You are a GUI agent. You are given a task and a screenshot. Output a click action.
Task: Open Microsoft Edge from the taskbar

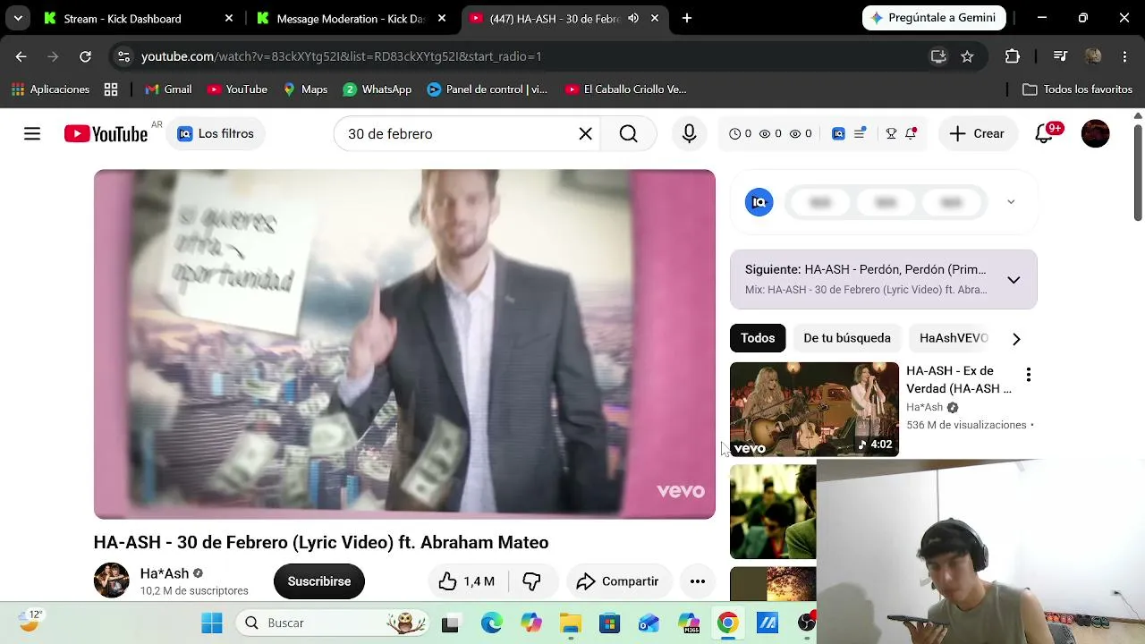(492, 623)
